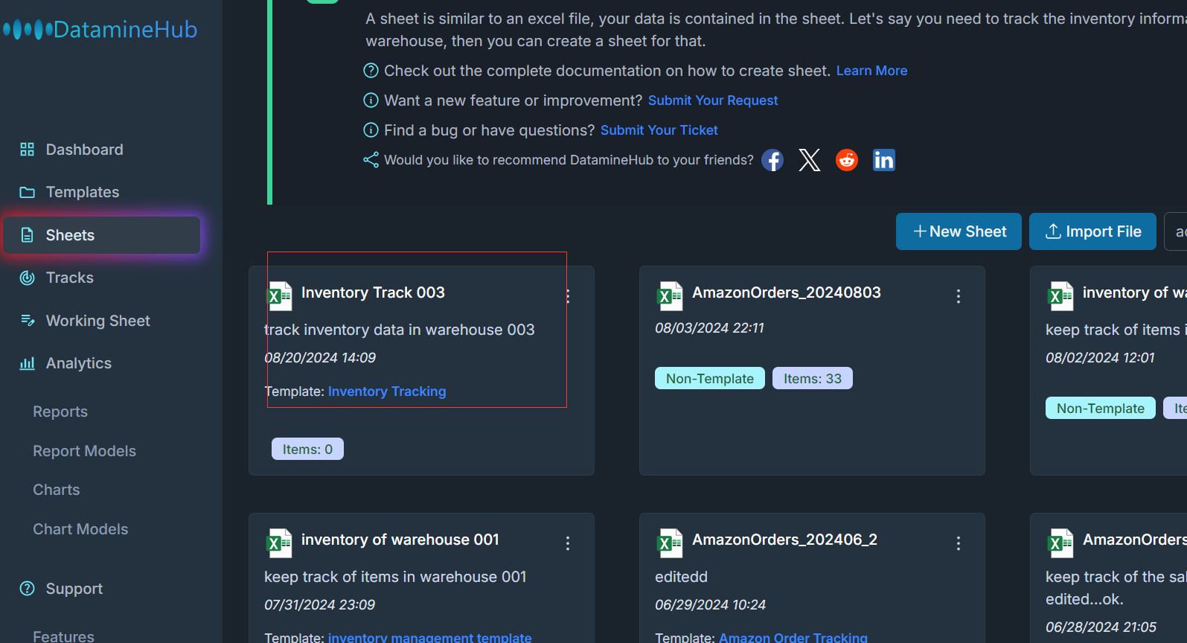Open inventory of warehouse 001 sheet title

[x=400, y=540]
